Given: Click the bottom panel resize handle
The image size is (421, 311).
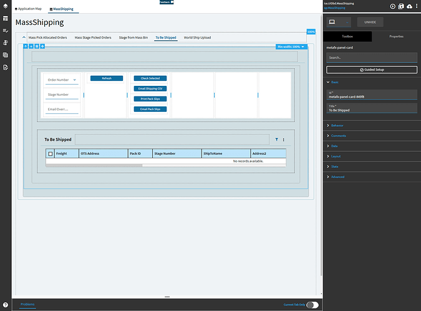Looking at the screenshot, I should 167,297.
